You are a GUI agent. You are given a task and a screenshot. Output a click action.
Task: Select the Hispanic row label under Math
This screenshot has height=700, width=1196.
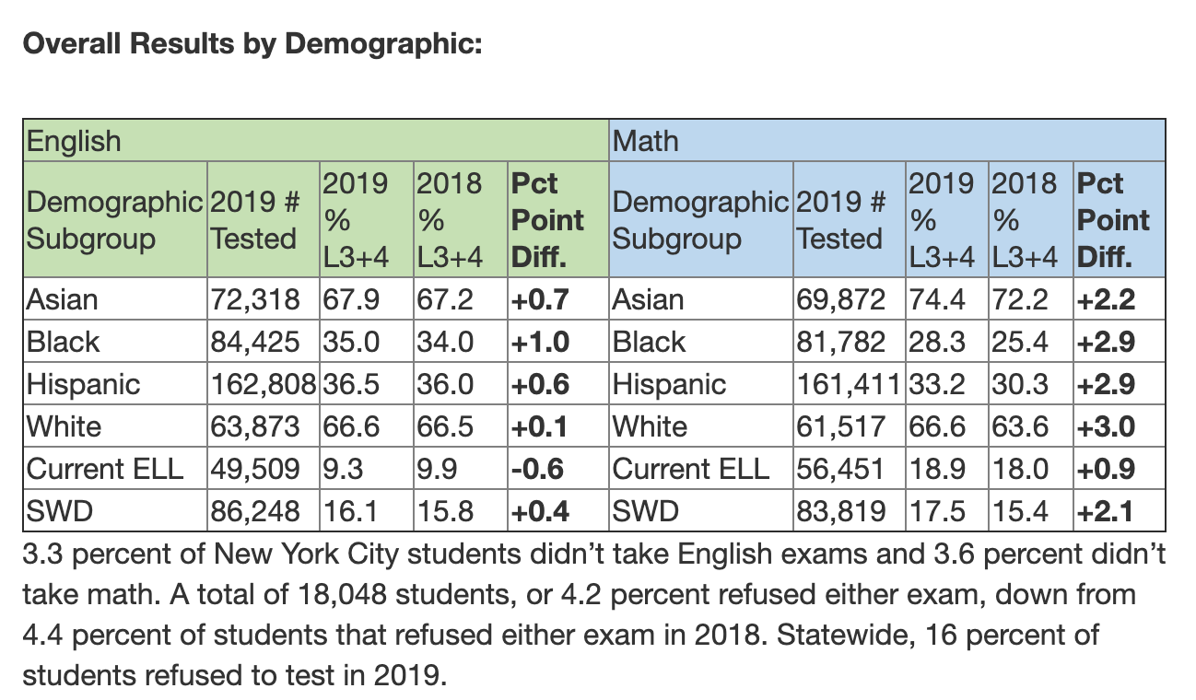pos(670,384)
